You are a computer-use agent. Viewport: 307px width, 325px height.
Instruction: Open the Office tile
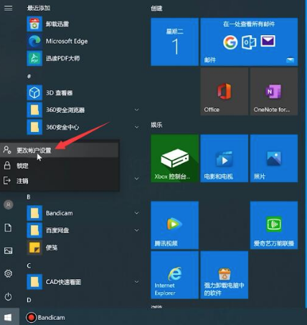tap(225, 92)
